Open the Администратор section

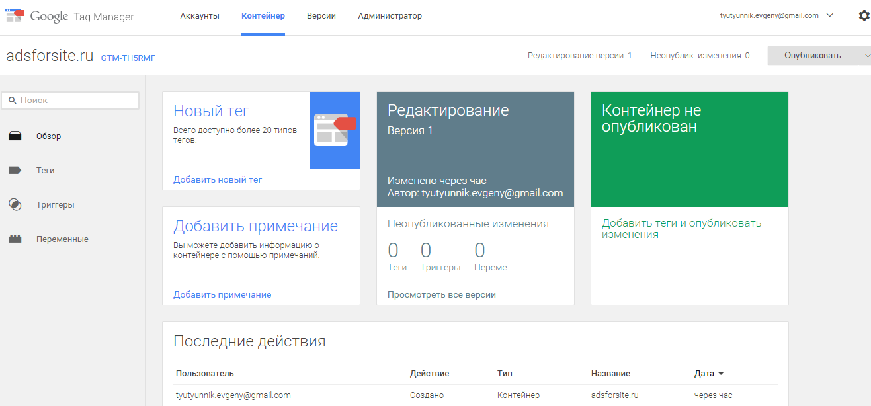point(390,15)
